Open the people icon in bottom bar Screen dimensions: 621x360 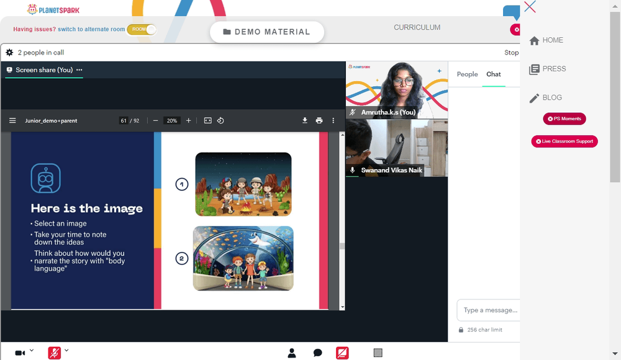(x=292, y=353)
